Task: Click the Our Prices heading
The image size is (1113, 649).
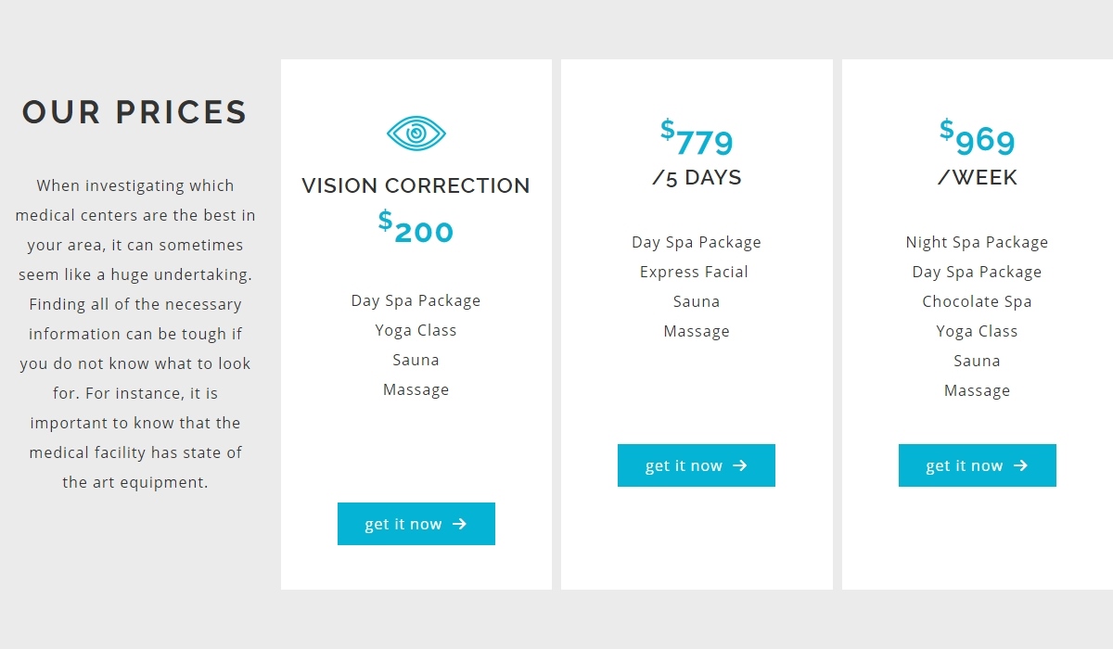Action: (x=135, y=112)
